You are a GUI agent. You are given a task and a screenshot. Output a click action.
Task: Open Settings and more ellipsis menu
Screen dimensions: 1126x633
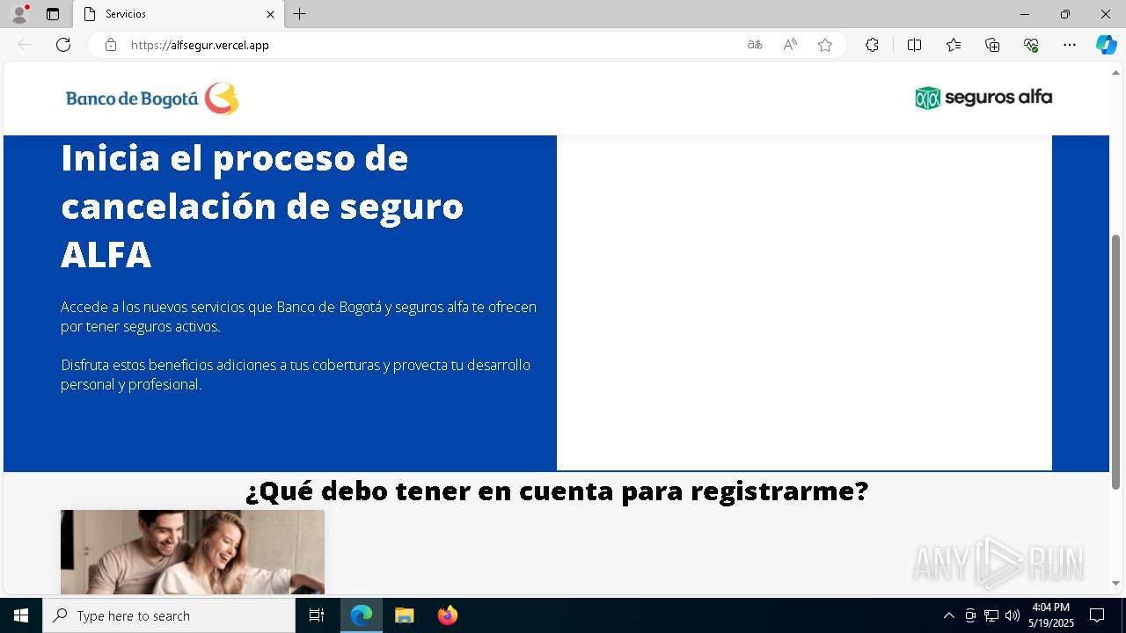1070,45
